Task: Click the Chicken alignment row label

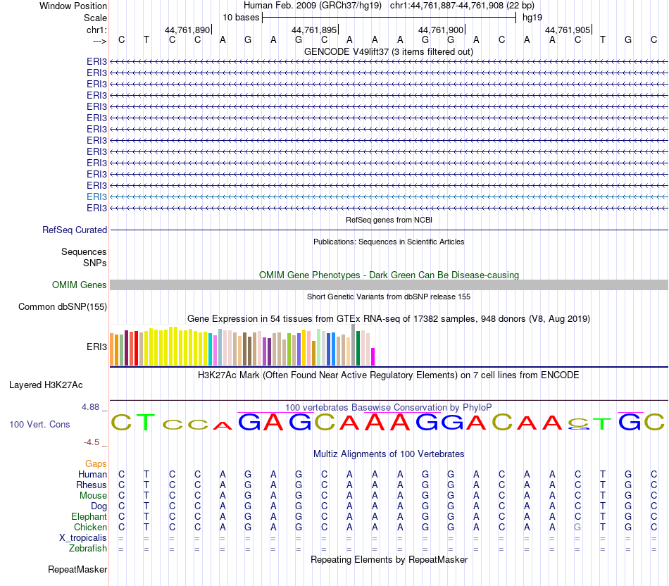Action: 90,527
